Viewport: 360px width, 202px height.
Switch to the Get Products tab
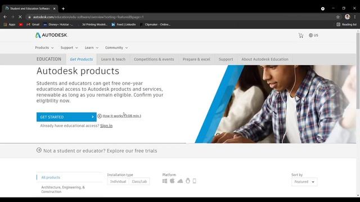pos(81,59)
